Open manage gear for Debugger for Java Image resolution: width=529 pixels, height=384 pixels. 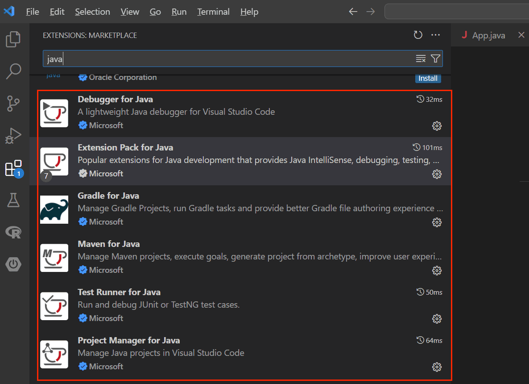pyautogui.click(x=437, y=126)
